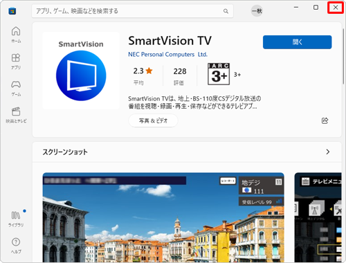Click the vertical scrollbar on the right

[343, 55]
